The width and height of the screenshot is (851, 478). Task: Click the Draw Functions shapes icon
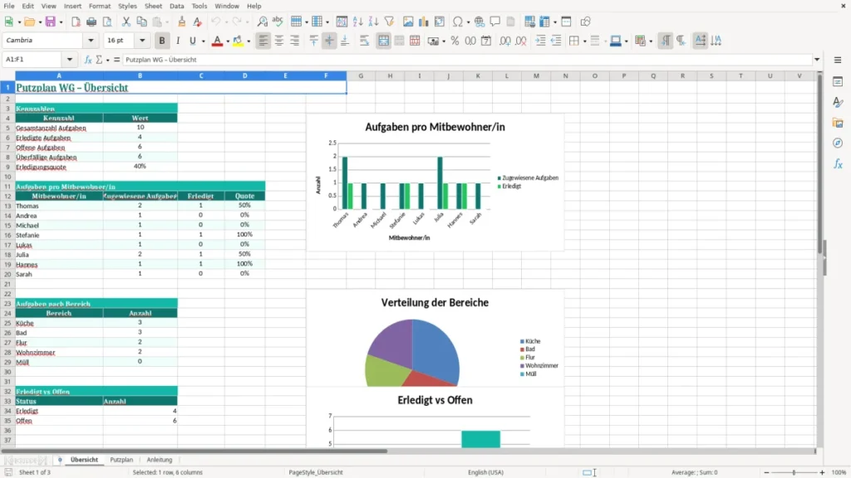(585, 22)
